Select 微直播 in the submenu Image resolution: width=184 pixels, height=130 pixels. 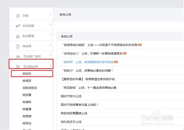tap(27, 109)
